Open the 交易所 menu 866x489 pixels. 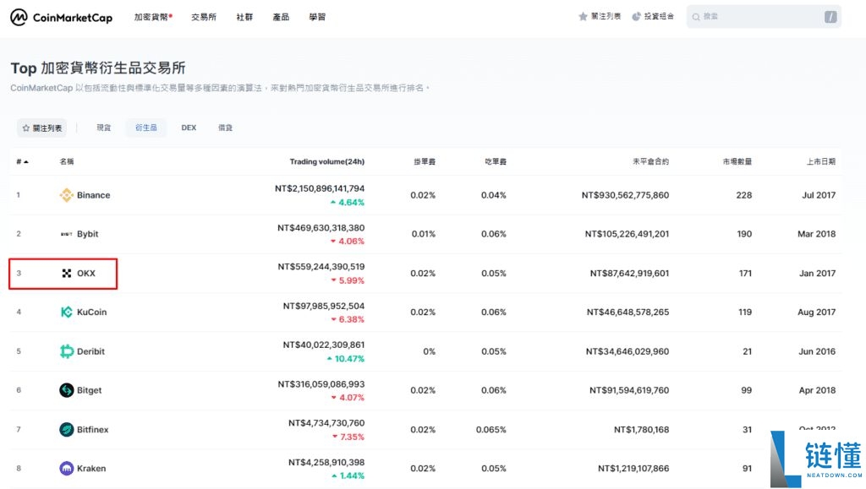coord(204,17)
